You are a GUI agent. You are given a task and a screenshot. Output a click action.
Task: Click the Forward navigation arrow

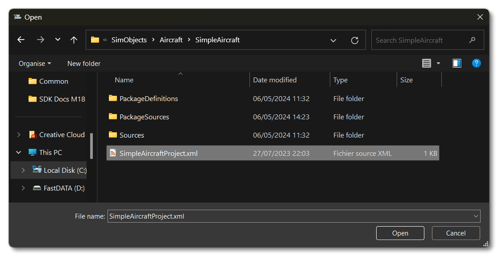point(41,40)
